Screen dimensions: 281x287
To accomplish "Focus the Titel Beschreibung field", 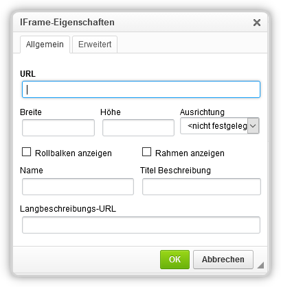I will click(201, 186).
